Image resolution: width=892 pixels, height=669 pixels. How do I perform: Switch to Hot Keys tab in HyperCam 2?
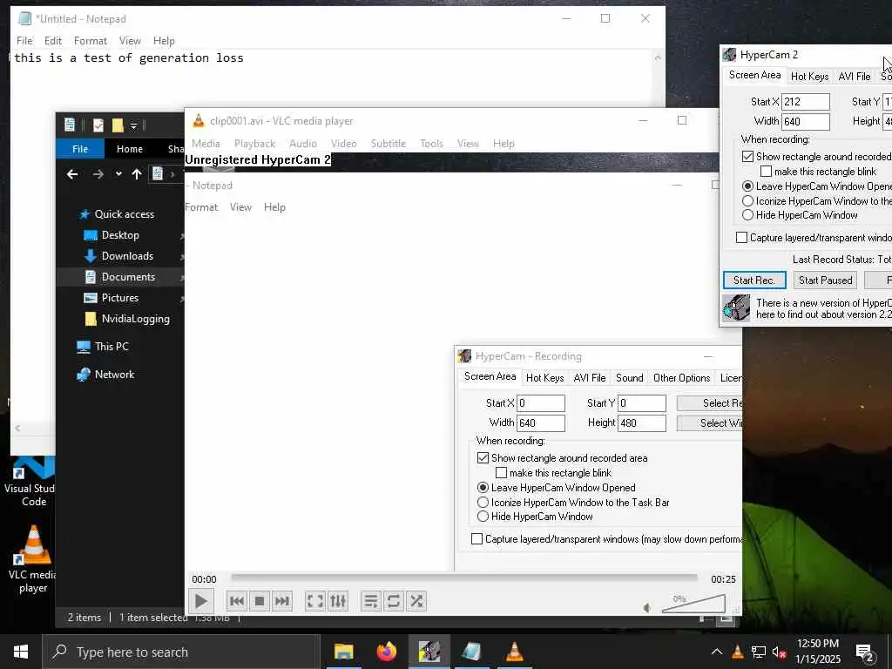pos(809,77)
